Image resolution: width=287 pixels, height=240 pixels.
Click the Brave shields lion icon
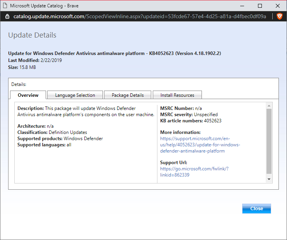280,16
